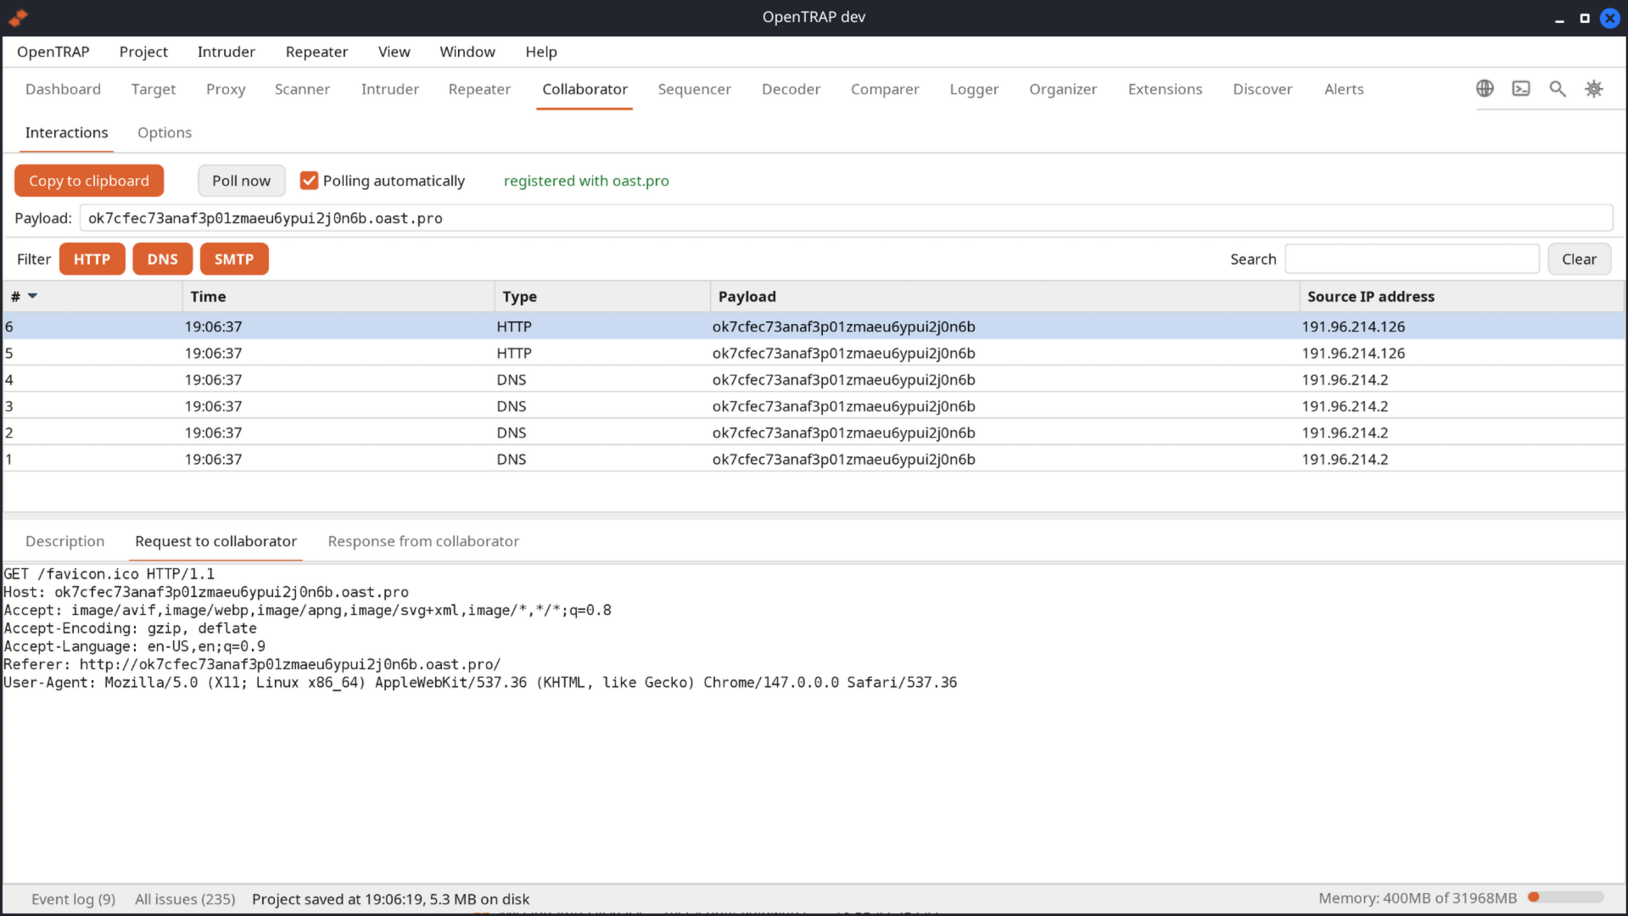Click the globe browser icon
The width and height of the screenshot is (1628, 916).
(x=1485, y=88)
